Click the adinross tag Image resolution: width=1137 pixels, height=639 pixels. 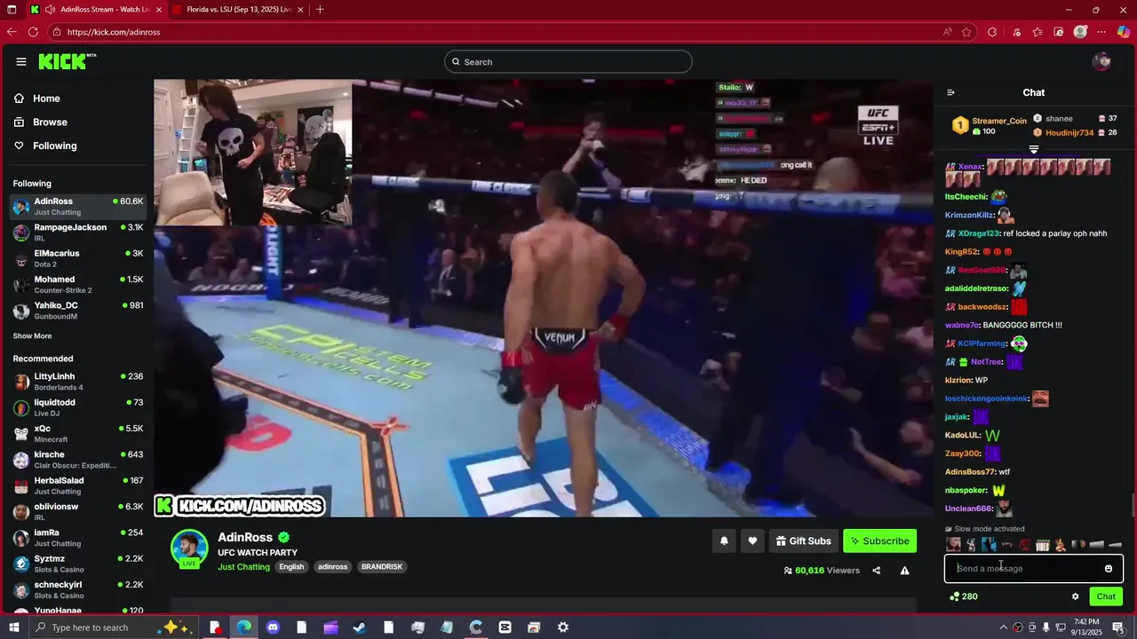pyautogui.click(x=333, y=567)
